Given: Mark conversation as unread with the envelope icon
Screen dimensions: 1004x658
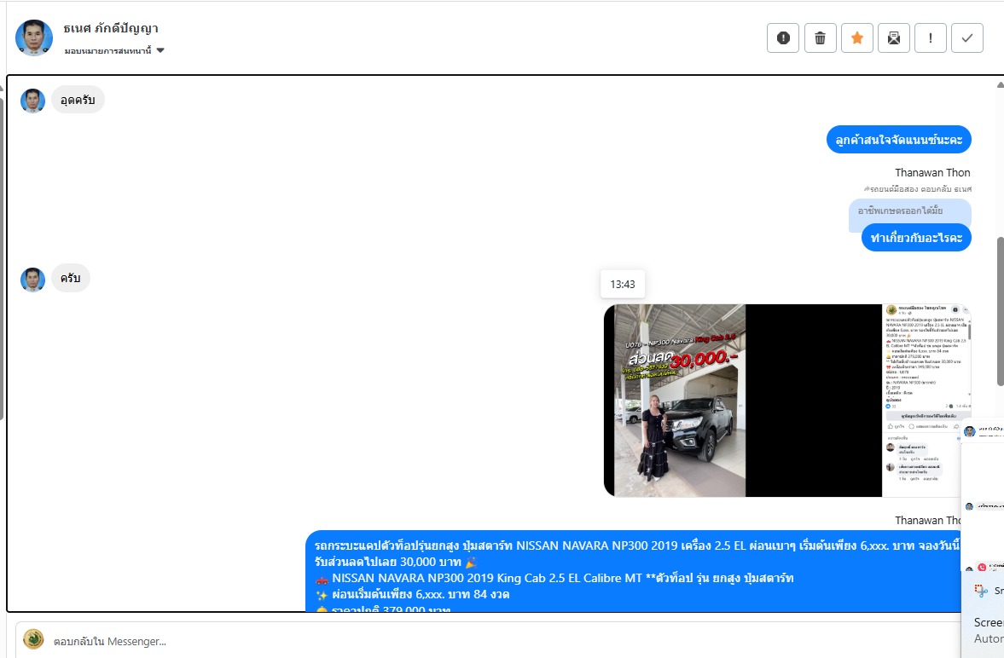Looking at the screenshot, I should tap(894, 38).
